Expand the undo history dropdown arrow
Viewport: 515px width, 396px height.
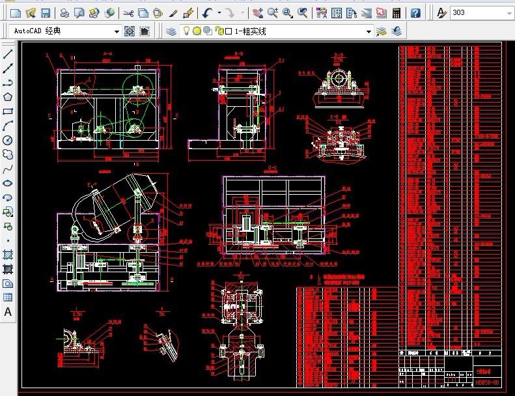tap(219, 12)
